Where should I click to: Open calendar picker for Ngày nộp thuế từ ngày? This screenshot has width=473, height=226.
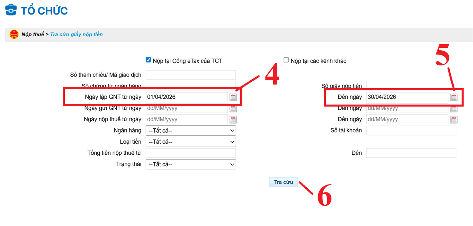pos(233,119)
